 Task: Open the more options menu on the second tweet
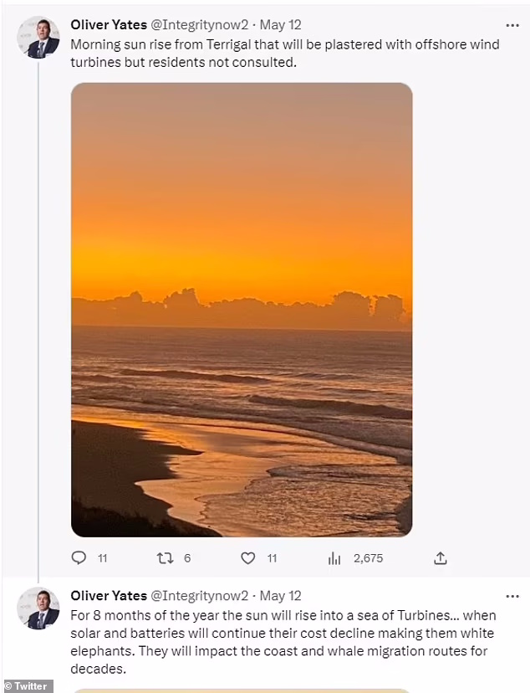click(512, 595)
